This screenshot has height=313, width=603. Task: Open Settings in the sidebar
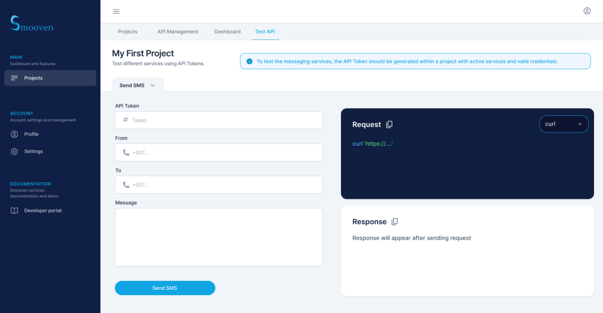click(33, 151)
